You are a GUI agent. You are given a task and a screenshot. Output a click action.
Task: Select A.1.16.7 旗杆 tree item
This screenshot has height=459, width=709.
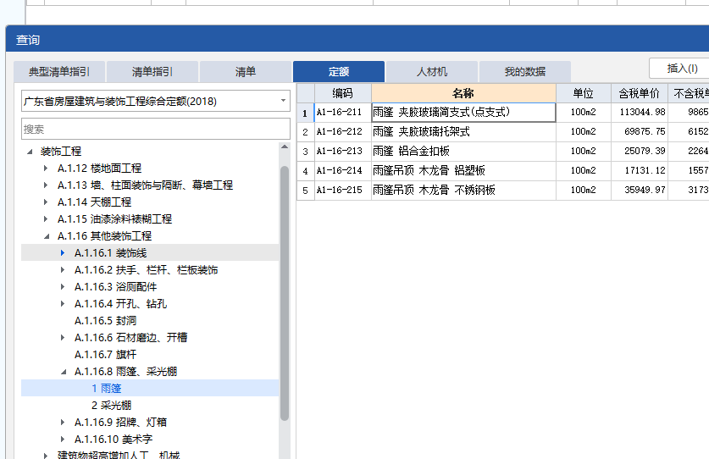[x=105, y=355]
